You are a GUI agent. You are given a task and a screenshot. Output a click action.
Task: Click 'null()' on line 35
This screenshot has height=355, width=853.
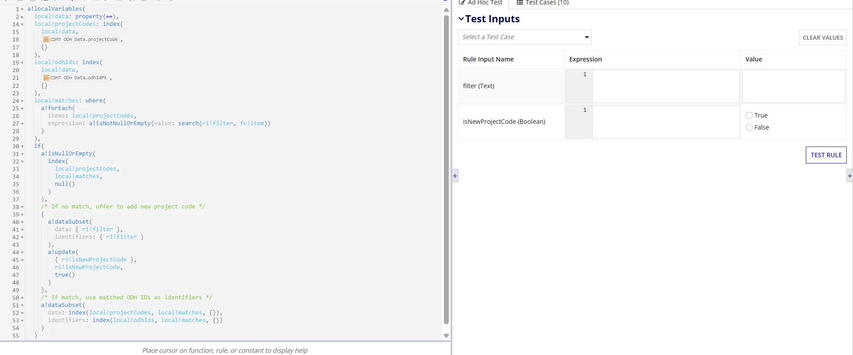pyautogui.click(x=65, y=184)
